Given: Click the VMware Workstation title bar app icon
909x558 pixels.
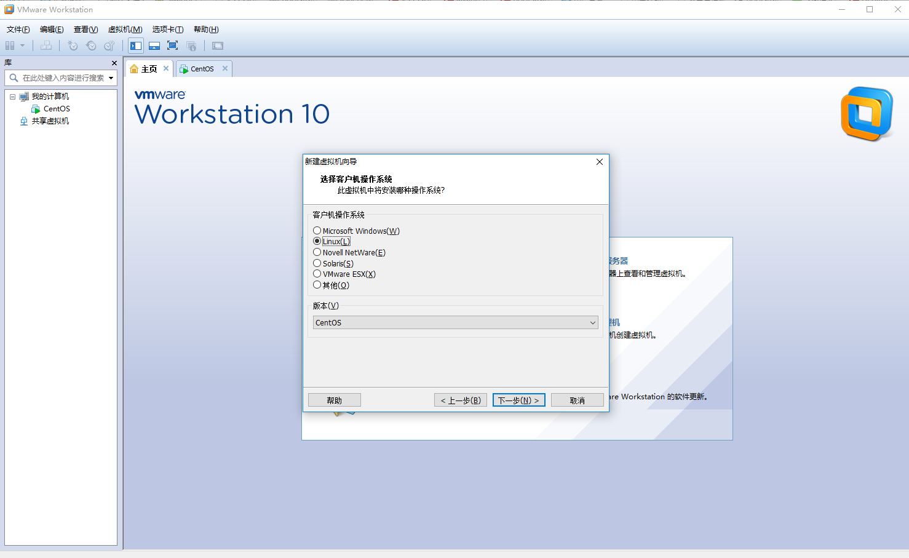Looking at the screenshot, I should tap(9, 9).
